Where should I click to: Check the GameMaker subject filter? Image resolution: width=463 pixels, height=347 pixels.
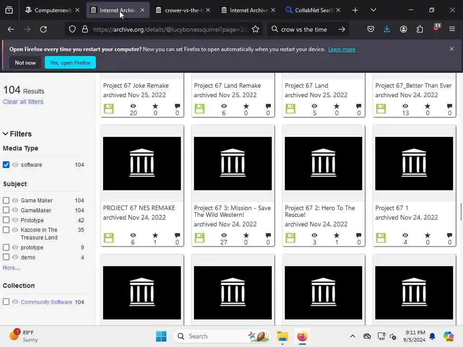pos(6,210)
